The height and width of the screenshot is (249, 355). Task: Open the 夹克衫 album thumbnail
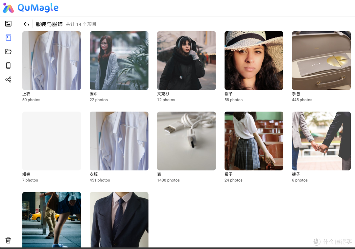point(187,61)
